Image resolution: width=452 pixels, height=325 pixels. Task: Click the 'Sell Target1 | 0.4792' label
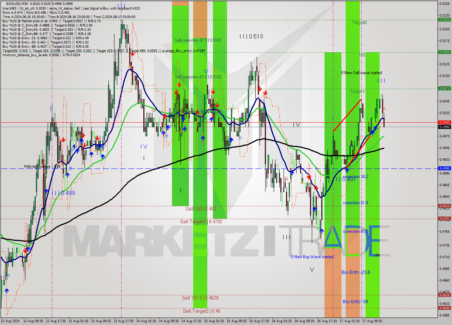(x=201, y=221)
